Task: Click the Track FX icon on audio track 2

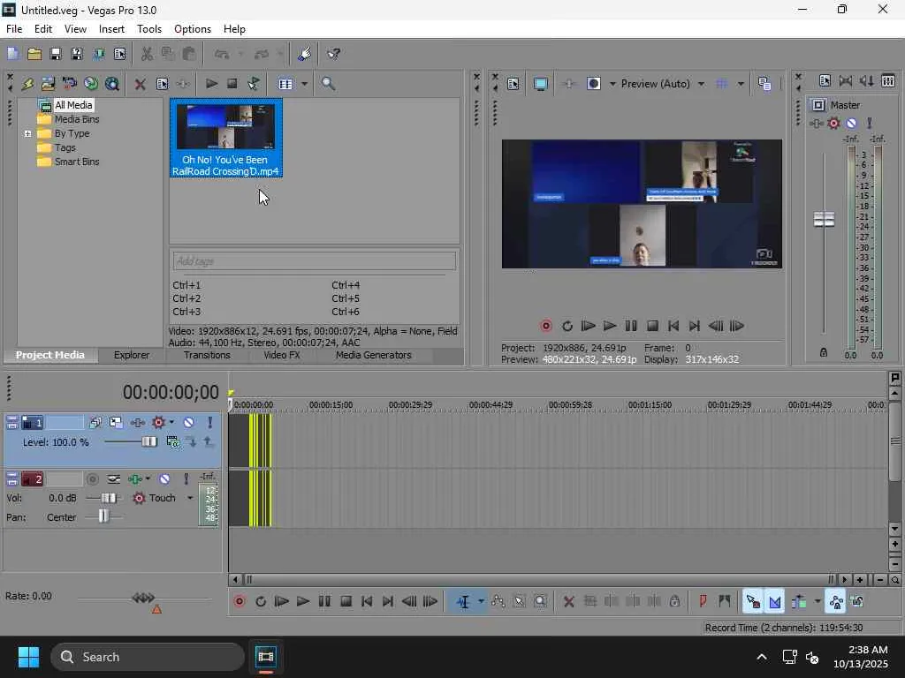Action: [x=136, y=479]
